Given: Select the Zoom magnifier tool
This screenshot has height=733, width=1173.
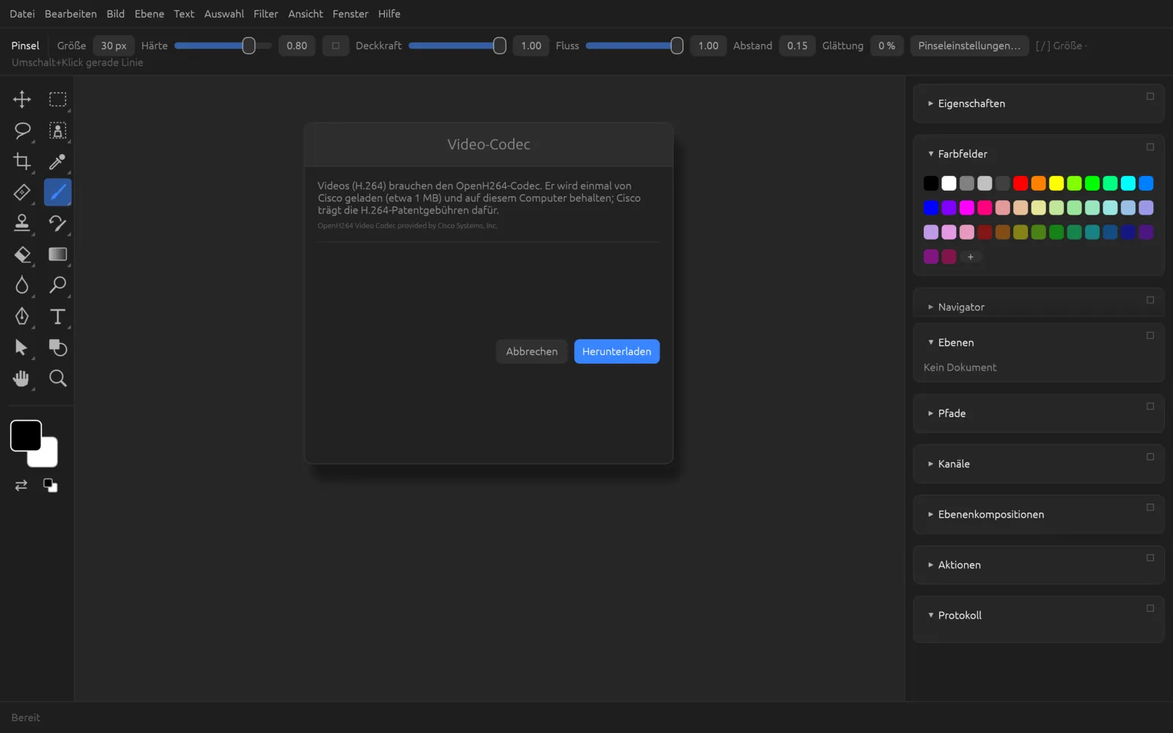Looking at the screenshot, I should tap(57, 378).
